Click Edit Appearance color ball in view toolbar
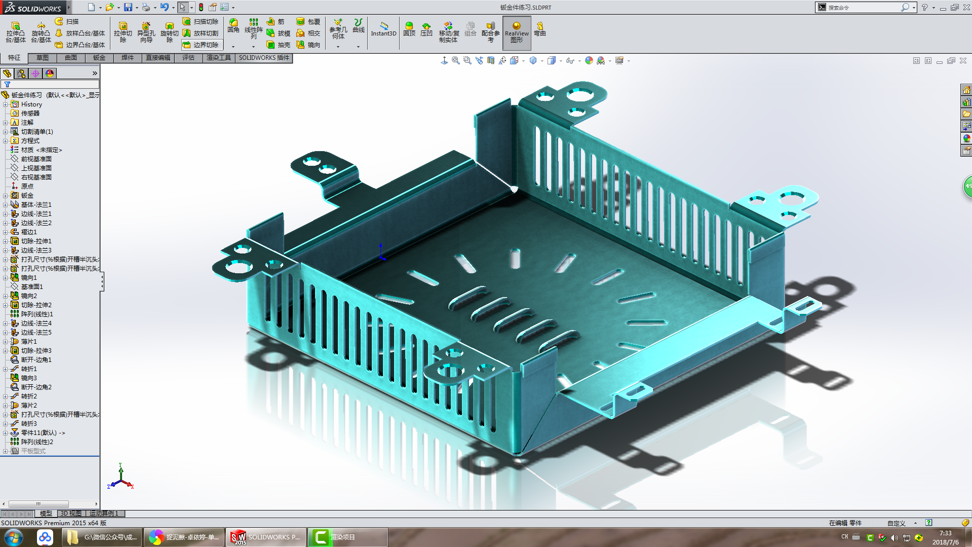 [x=589, y=61]
